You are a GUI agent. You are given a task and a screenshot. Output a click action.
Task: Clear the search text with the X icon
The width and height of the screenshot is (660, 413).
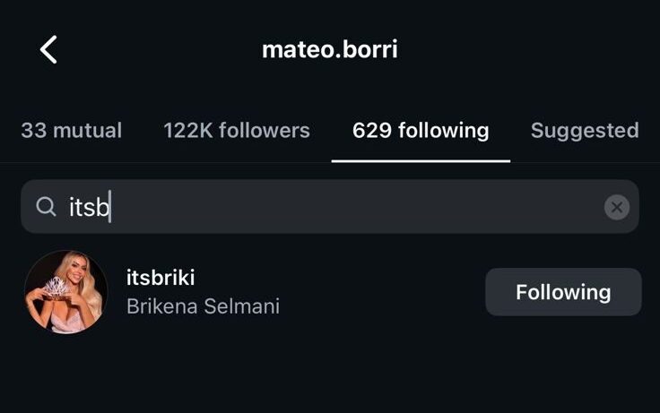coord(616,207)
